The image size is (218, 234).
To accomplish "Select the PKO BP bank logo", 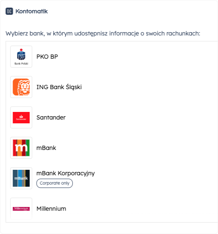I will coord(21,57).
